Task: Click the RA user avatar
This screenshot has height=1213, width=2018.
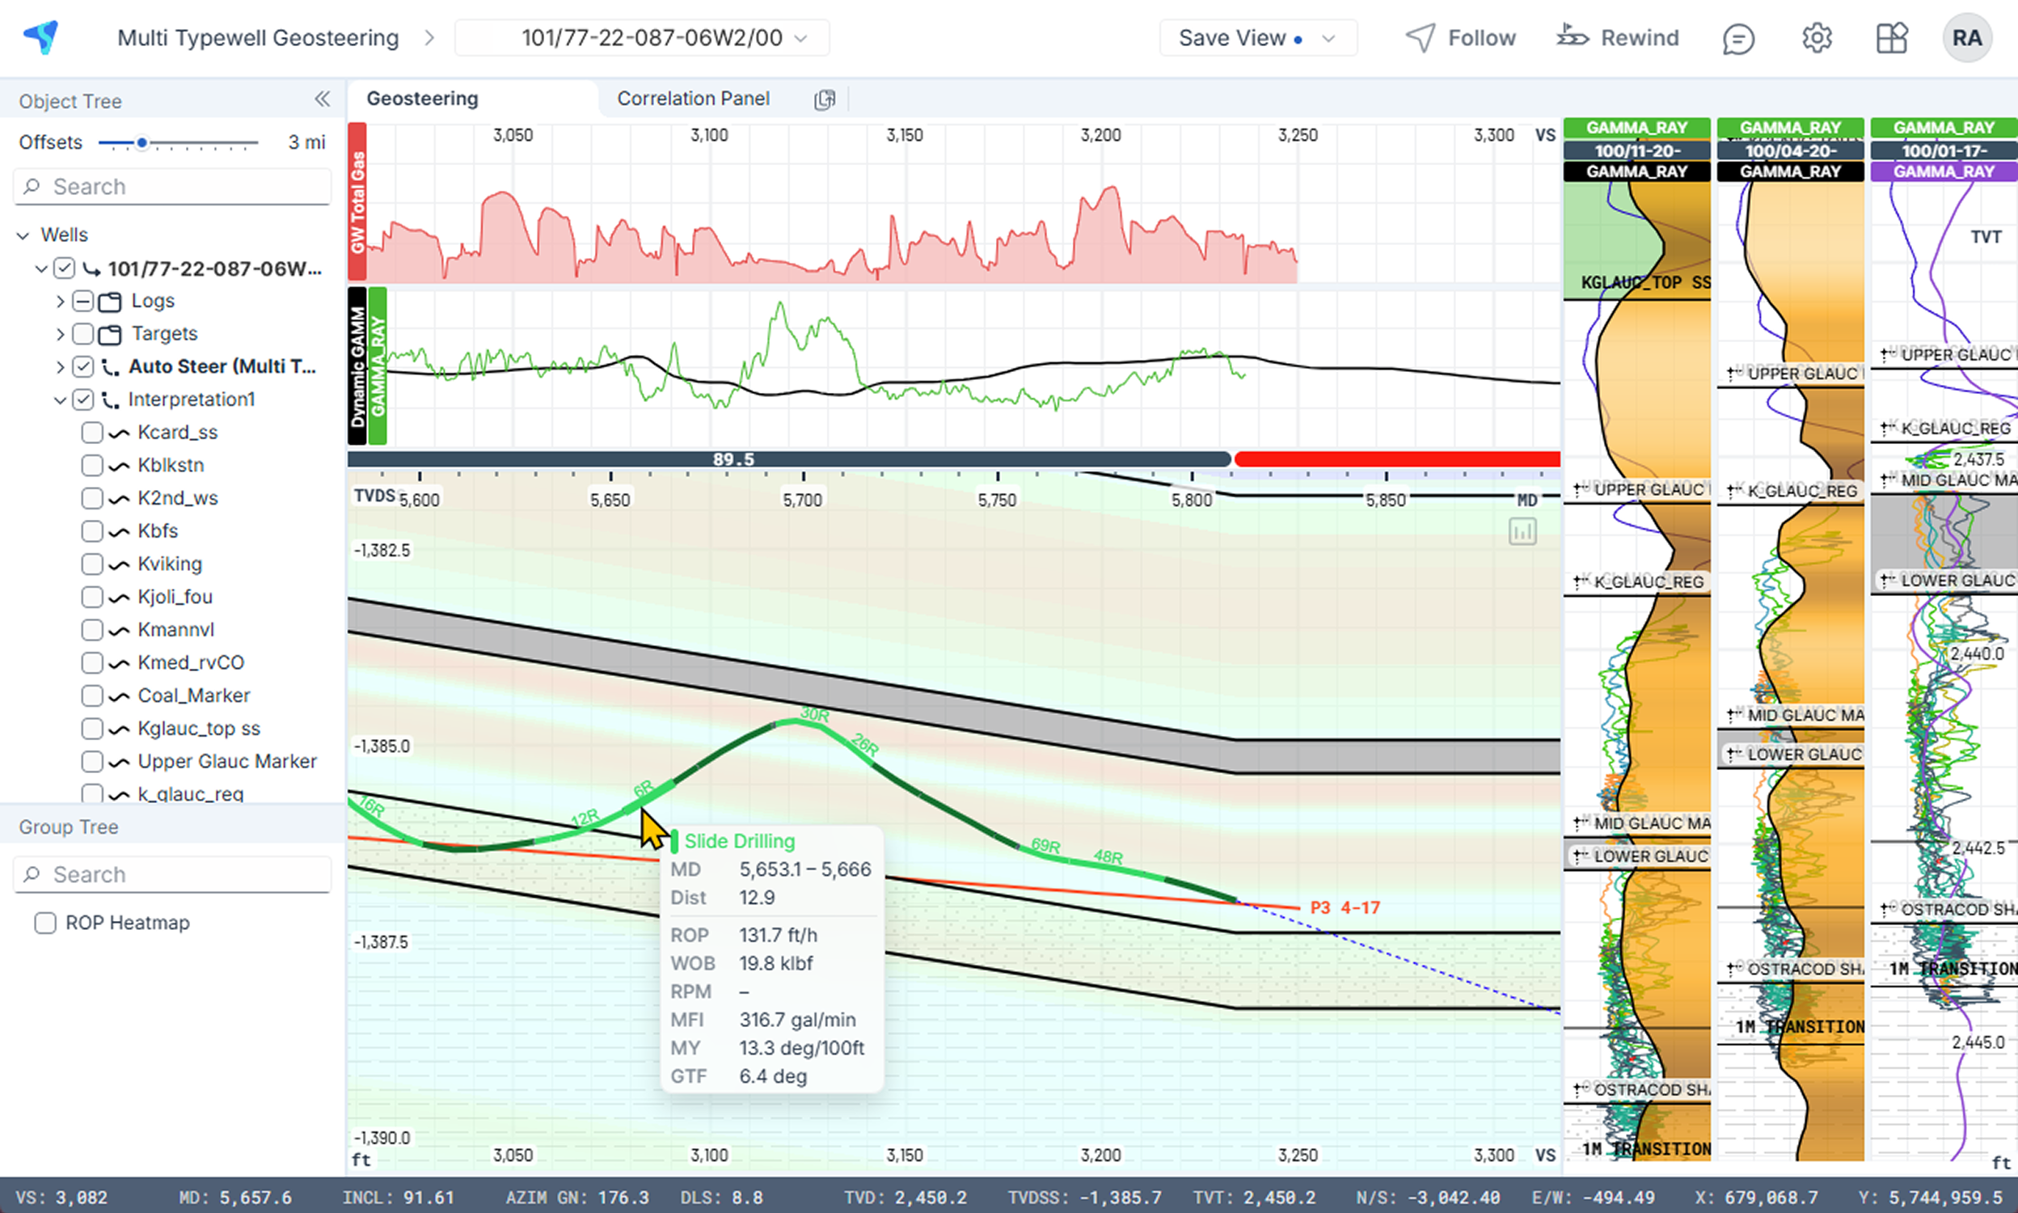Action: (1966, 39)
